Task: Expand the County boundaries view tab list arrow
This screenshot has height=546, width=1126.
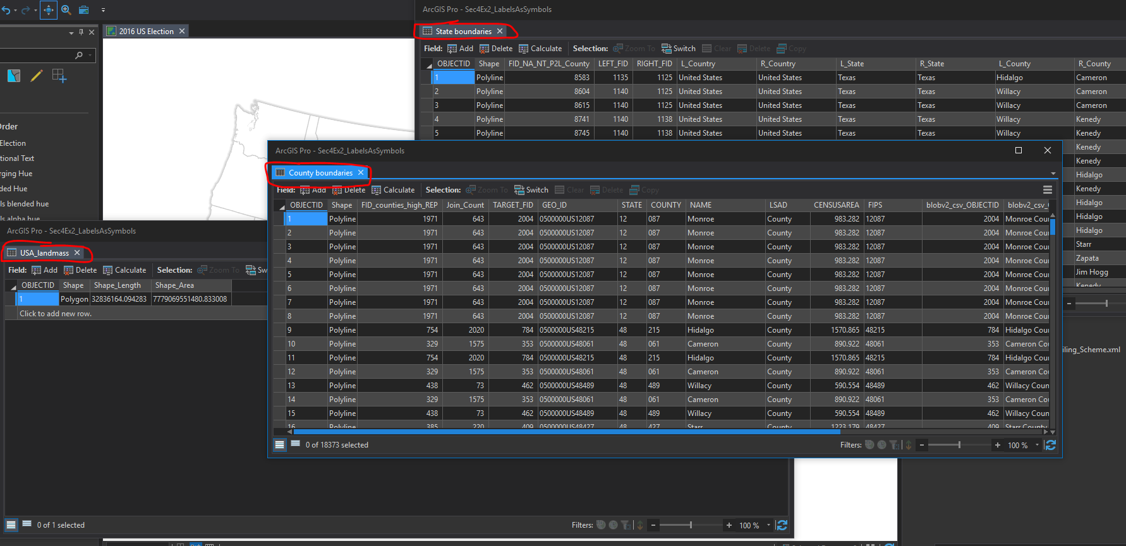Action: 1053,174
